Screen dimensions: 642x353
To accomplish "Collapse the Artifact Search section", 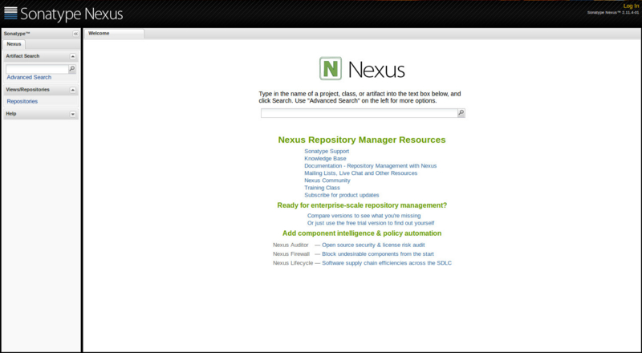I will click(x=73, y=56).
